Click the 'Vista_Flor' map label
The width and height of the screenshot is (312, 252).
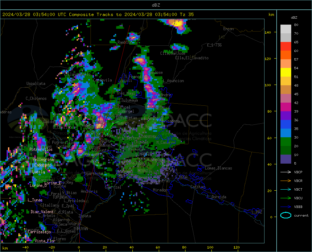(45, 241)
